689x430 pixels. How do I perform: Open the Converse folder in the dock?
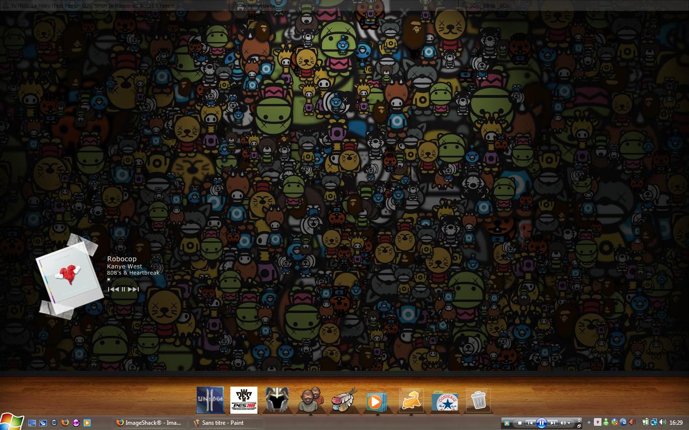(x=445, y=401)
